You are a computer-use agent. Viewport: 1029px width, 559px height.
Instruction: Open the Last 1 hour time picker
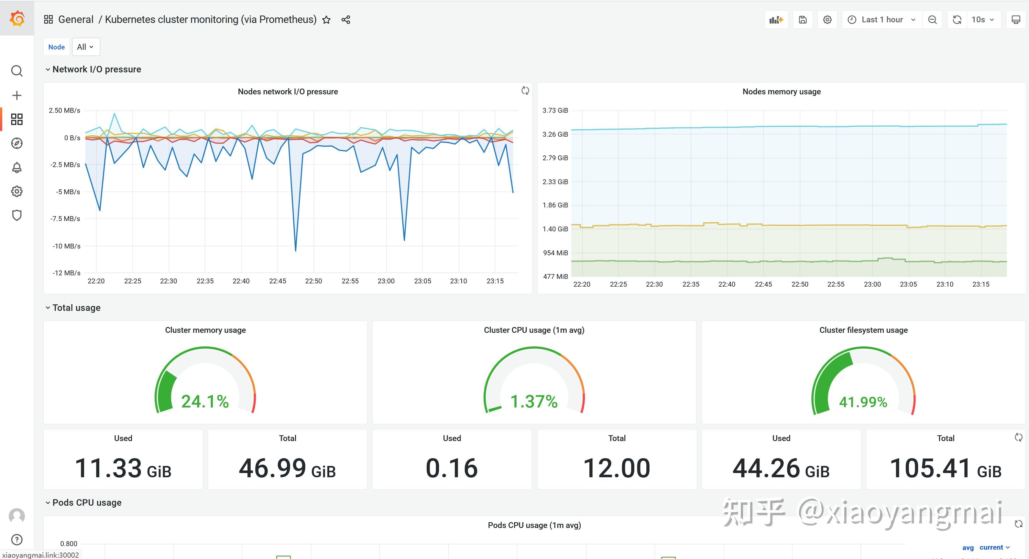[881, 20]
